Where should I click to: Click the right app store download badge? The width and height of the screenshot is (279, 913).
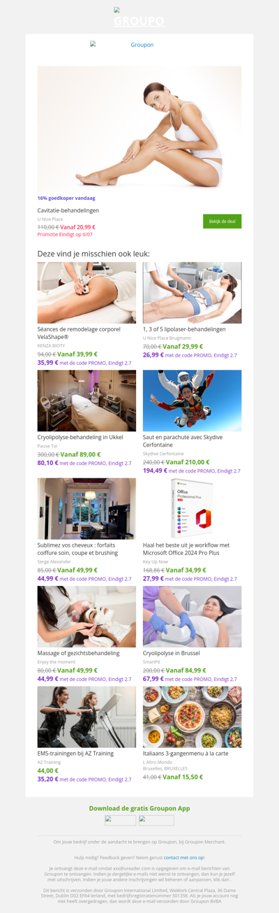[x=156, y=821]
